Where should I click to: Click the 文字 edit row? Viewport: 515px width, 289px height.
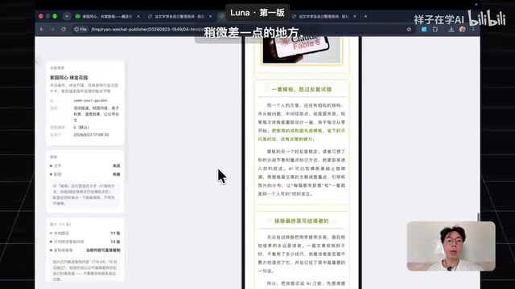click(x=85, y=166)
